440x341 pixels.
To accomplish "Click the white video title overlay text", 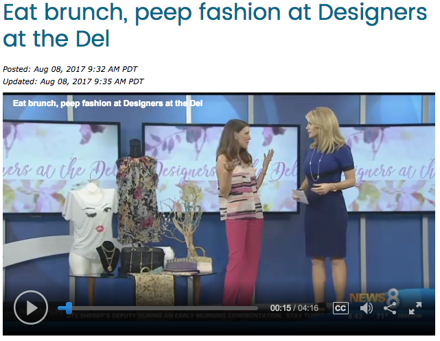I will [108, 103].
